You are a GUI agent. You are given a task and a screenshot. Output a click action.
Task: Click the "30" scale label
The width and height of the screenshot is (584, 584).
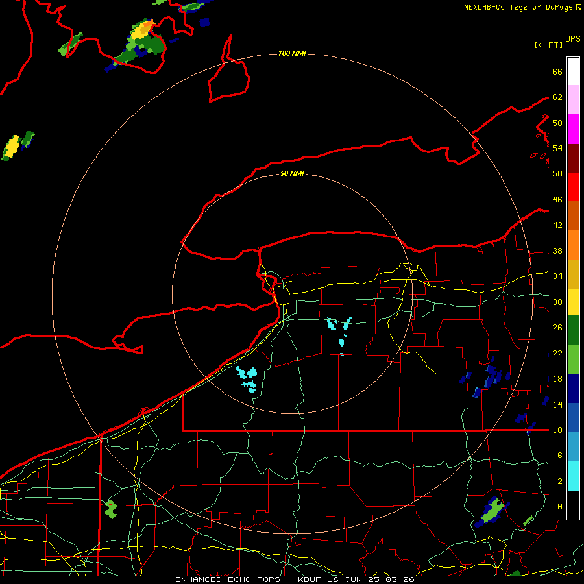click(x=557, y=302)
